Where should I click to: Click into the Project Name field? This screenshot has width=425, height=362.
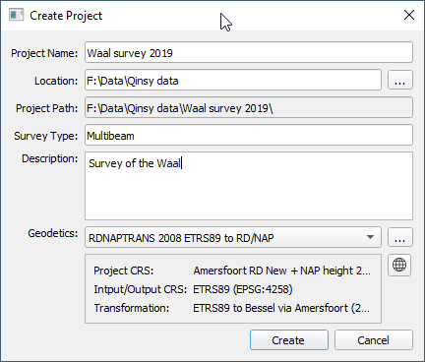tap(249, 52)
